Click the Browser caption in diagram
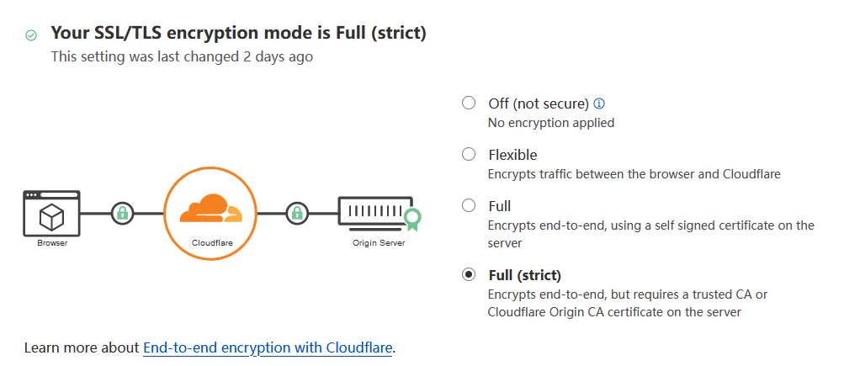This screenshot has width=844, height=366. point(51,243)
